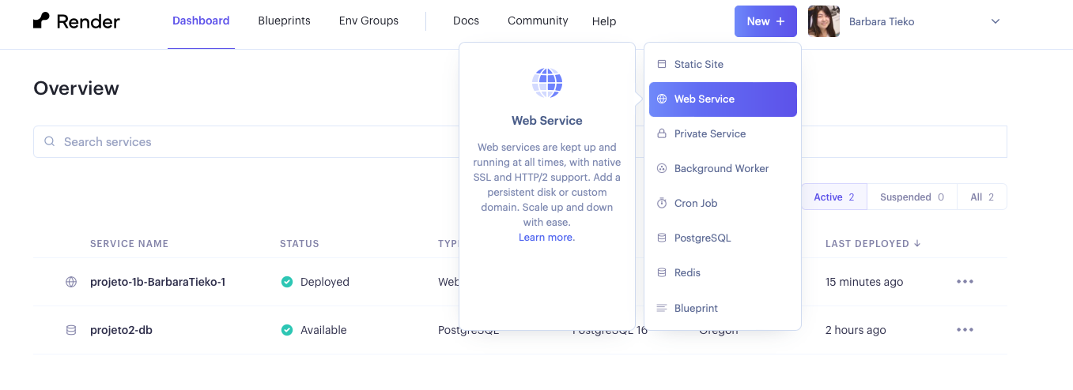1073x390 pixels.
Task: Click the Deployed status check icon
Action: [287, 282]
